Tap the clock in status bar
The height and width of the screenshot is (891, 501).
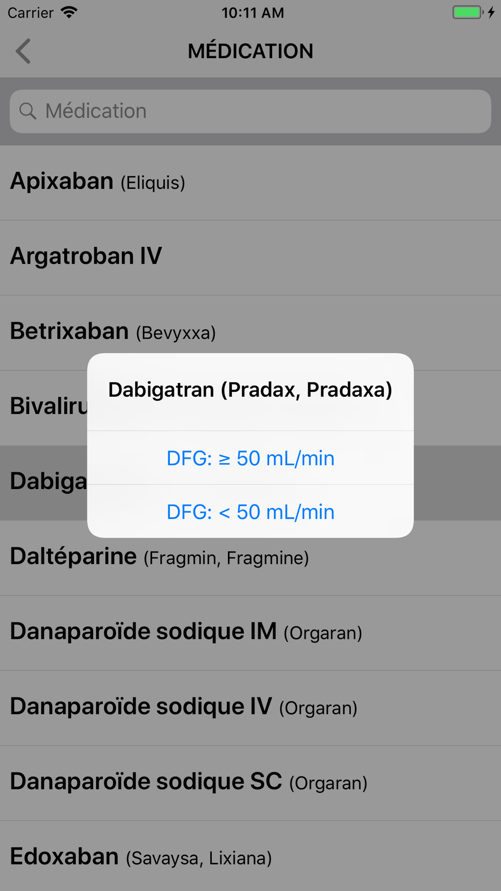[253, 13]
